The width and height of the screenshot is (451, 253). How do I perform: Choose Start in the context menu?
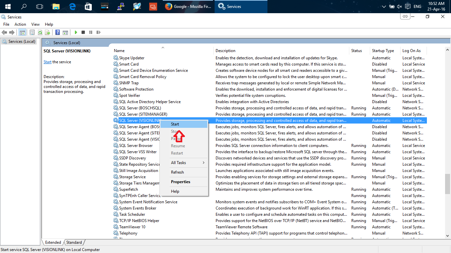[184, 124]
